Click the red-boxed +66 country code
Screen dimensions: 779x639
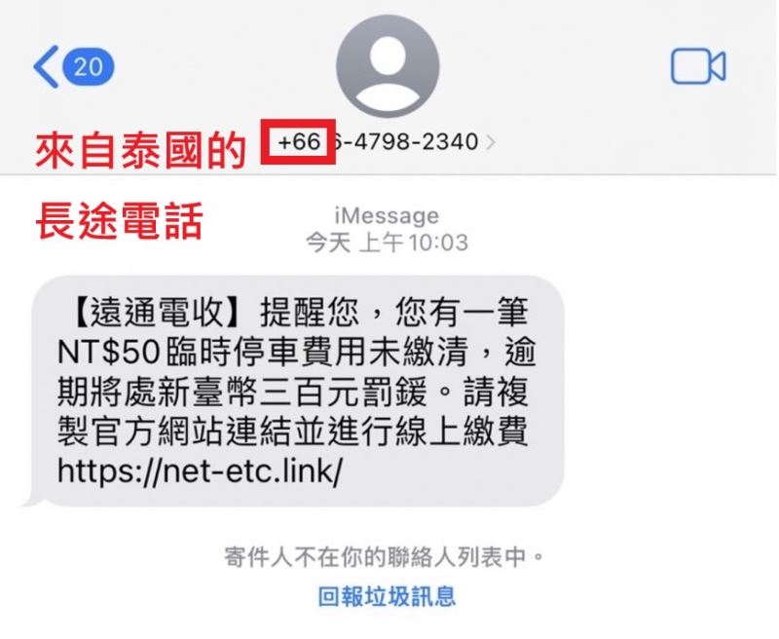point(299,142)
